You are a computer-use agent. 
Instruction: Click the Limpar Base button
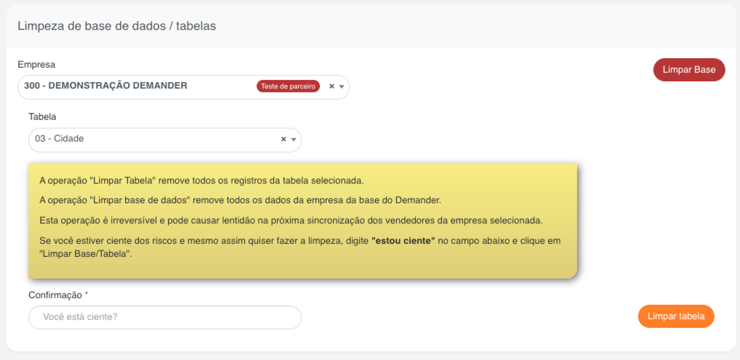point(689,70)
